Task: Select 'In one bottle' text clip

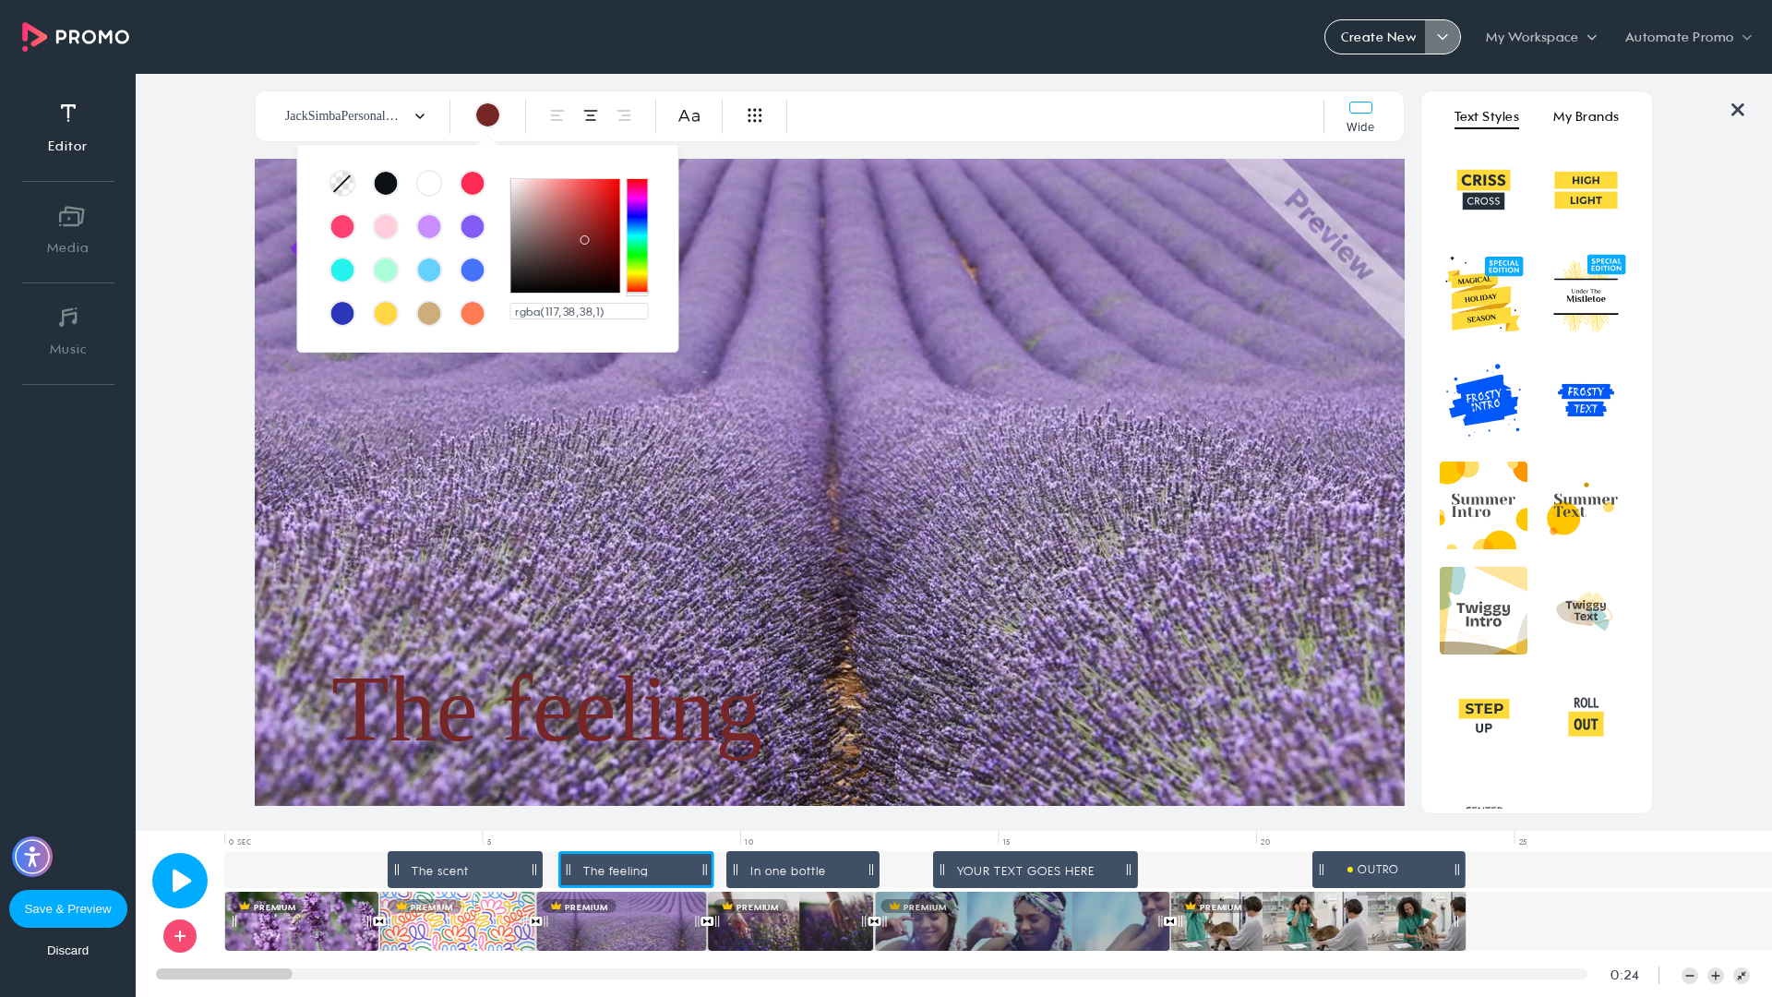Action: (x=803, y=871)
